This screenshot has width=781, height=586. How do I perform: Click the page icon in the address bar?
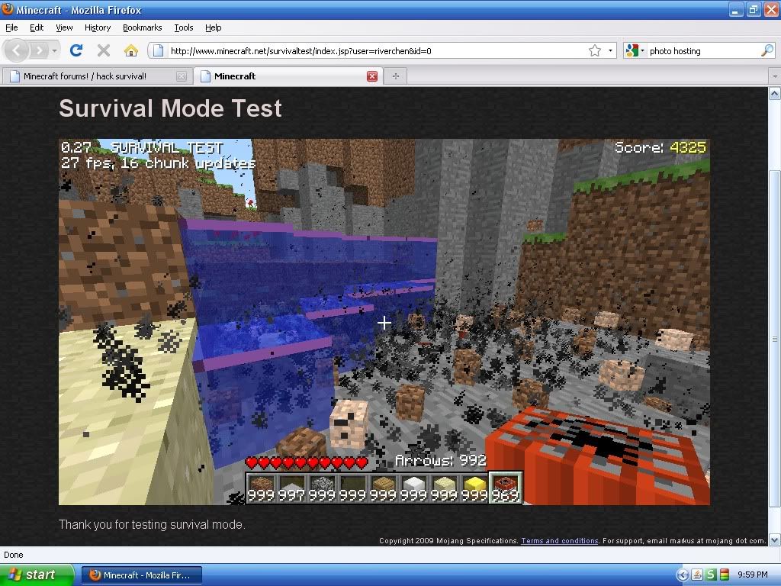(x=158, y=50)
